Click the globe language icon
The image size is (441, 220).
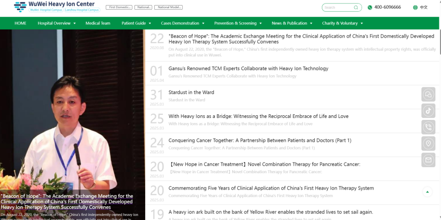pos(415,8)
